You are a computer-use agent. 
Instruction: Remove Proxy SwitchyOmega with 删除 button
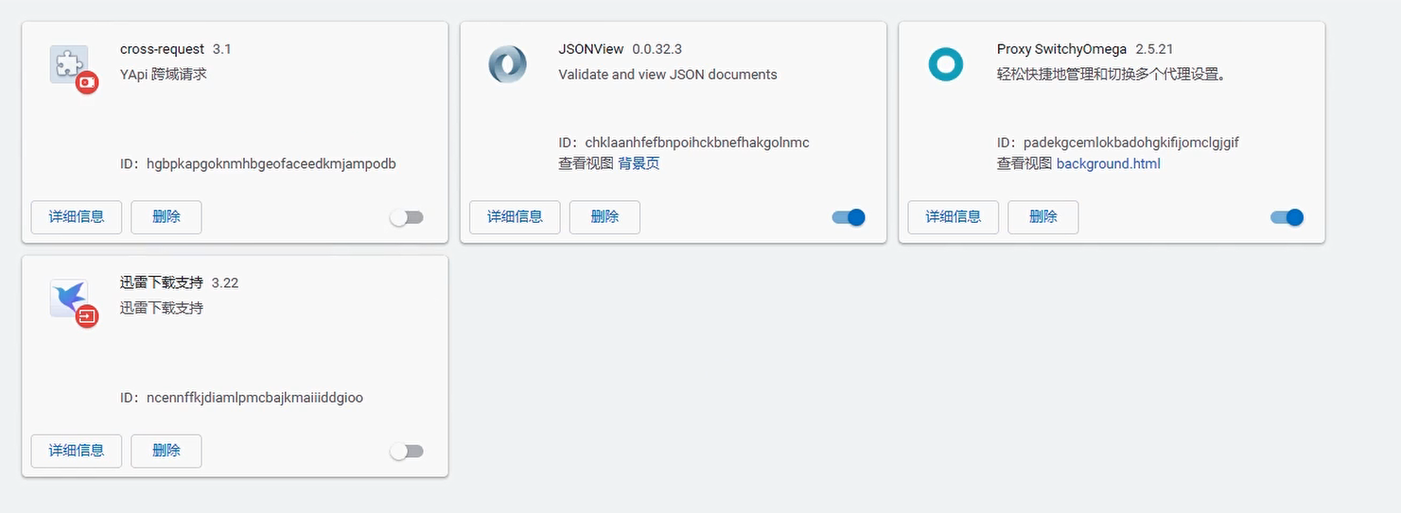[x=1042, y=216]
